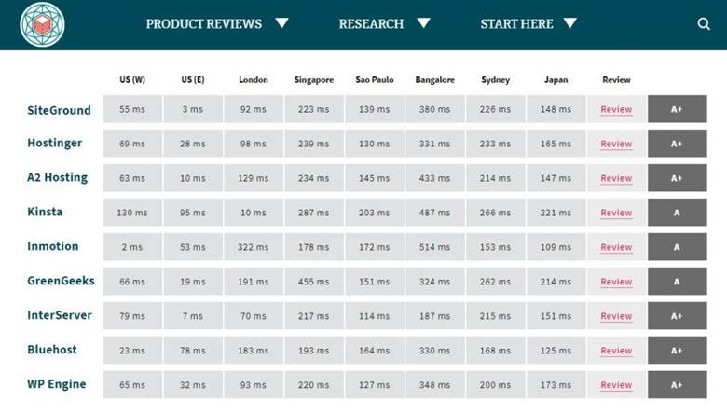727x415 pixels.
Task: Open the Inmotion Review link
Action: coord(616,247)
